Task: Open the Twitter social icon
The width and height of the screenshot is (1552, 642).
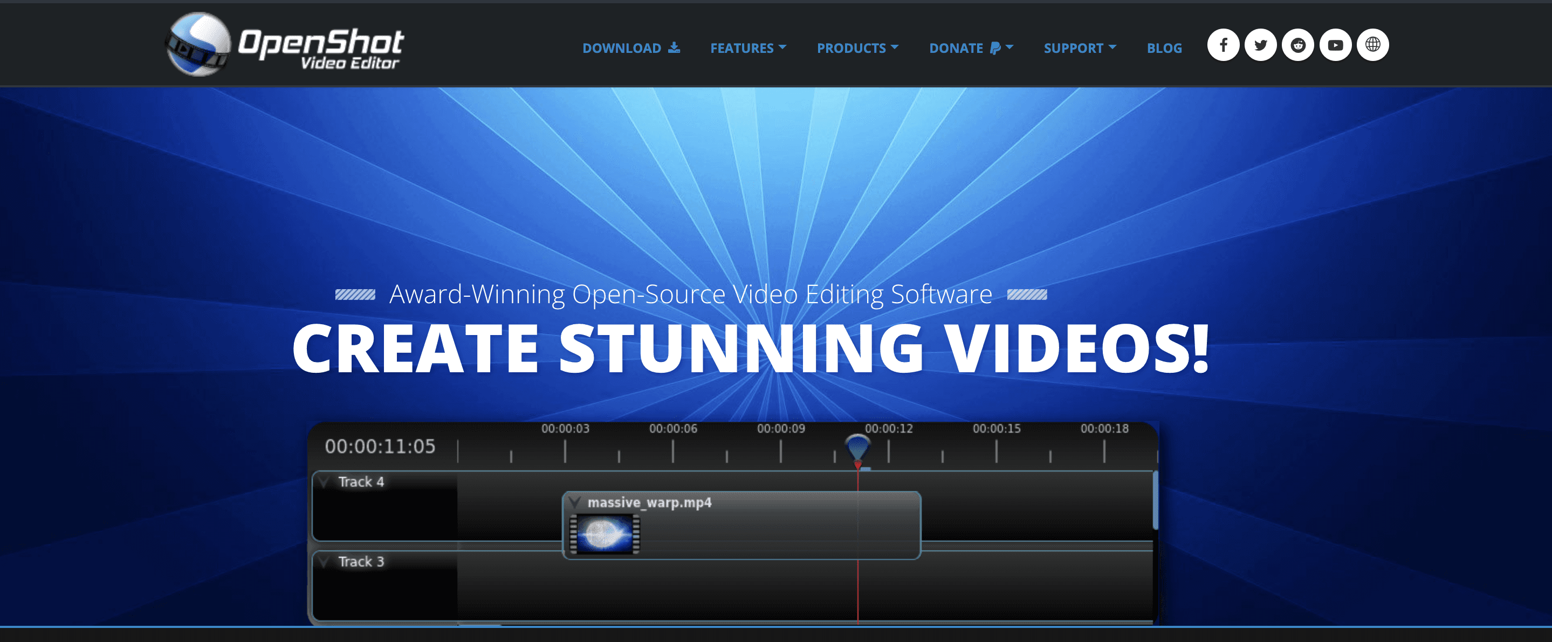Action: pyautogui.click(x=1260, y=45)
